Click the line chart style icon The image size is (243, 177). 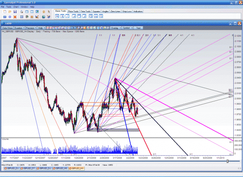(94, 28)
